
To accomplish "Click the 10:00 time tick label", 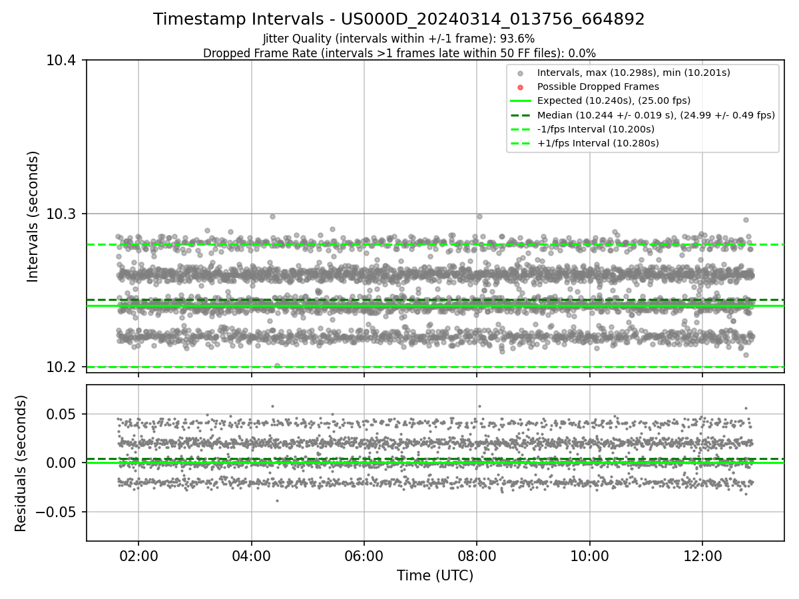I will (589, 556).
